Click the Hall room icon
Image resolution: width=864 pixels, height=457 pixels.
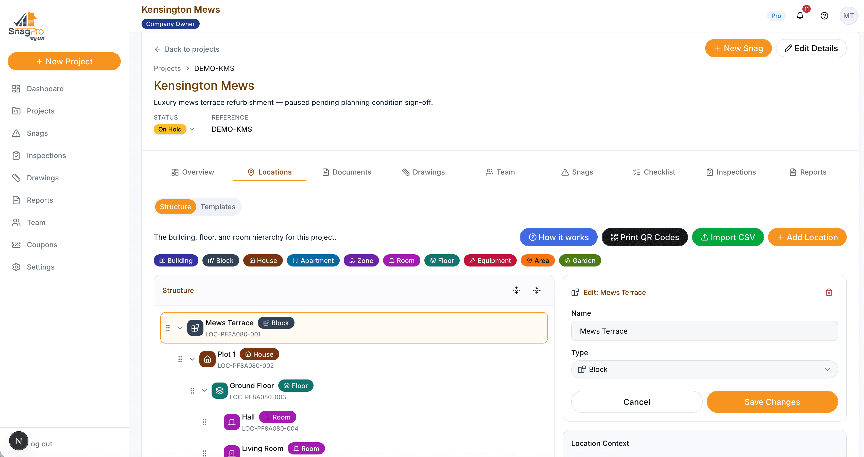coord(231,422)
